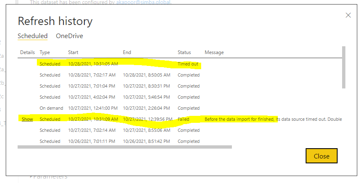
Task: Select the Timed out status cell
Action: click(188, 64)
